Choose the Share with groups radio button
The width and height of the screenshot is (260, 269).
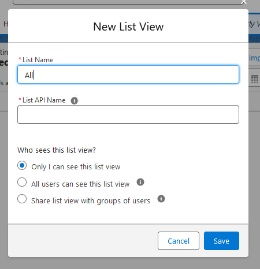(x=22, y=199)
